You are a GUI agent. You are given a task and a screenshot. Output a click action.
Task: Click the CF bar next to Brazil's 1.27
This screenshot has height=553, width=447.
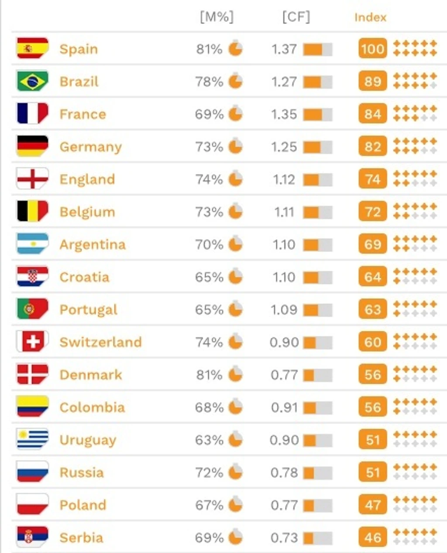tap(318, 82)
